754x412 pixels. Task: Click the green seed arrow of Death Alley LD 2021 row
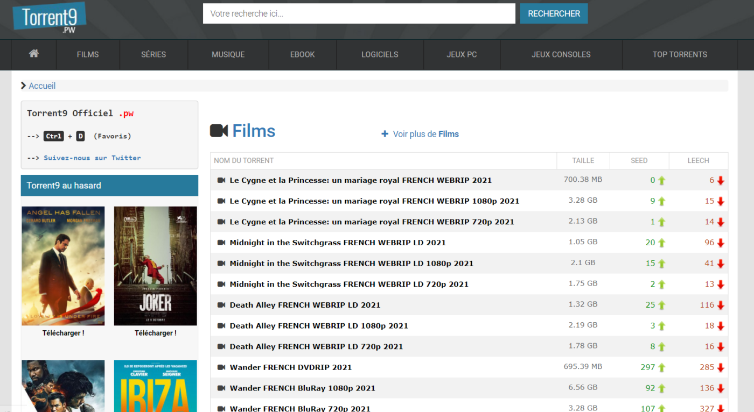tap(661, 305)
